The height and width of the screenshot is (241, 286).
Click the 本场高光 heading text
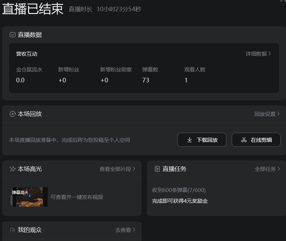[30, 169]
